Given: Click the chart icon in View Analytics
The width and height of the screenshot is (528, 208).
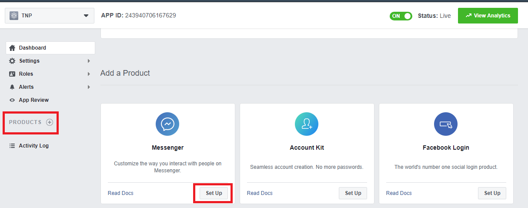Looking at the screenshot, I should (468, 16).
